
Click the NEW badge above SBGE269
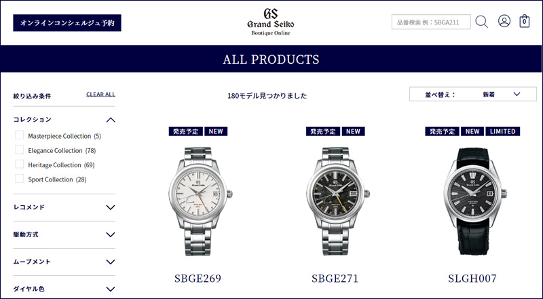pos(216,131)
